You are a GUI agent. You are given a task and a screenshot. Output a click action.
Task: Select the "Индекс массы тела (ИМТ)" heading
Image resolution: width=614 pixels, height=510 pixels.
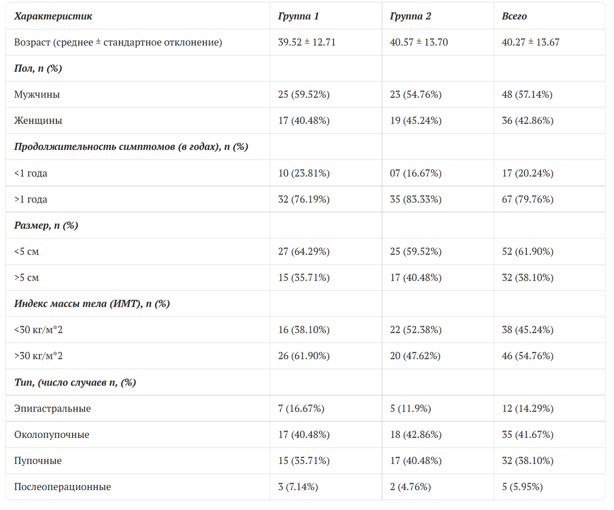point(92,304)
